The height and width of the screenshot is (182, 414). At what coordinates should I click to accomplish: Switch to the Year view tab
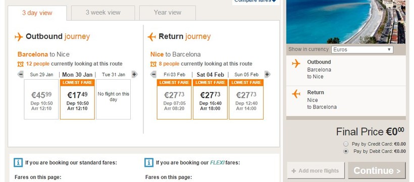coord(168,13)
